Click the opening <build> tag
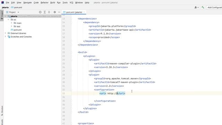222x125 pixels. coord(83,52)
